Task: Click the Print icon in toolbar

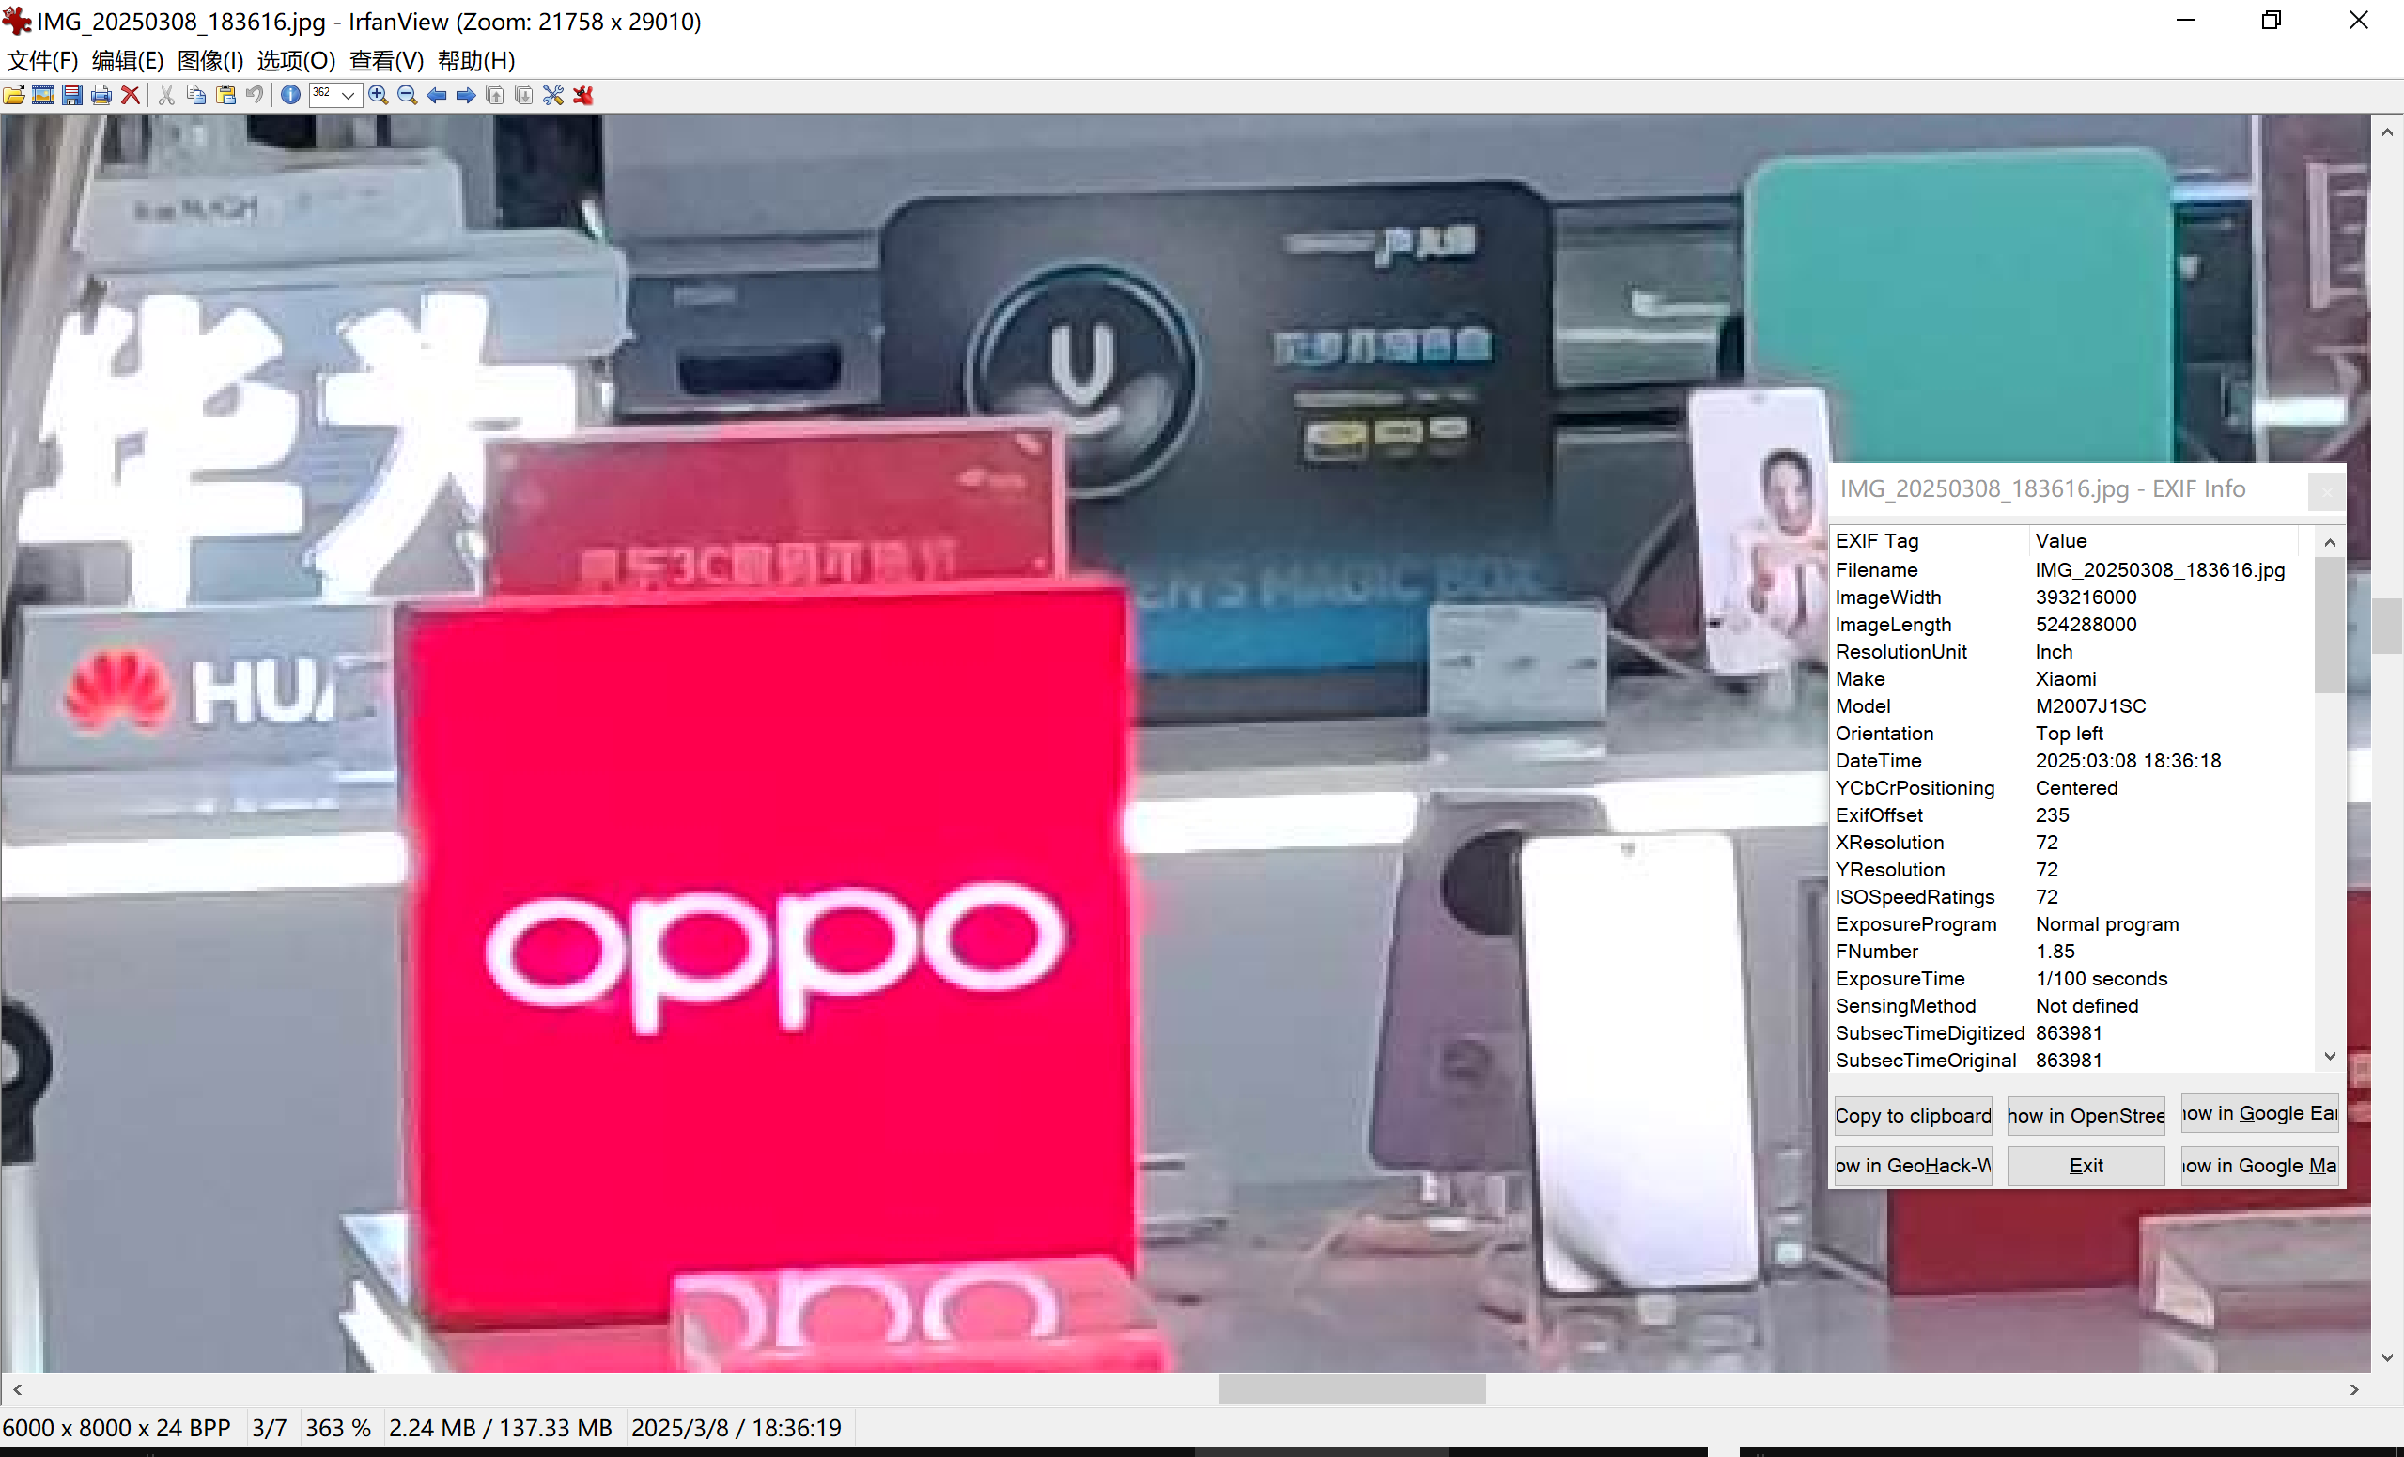Action: [x=101, y=95]
